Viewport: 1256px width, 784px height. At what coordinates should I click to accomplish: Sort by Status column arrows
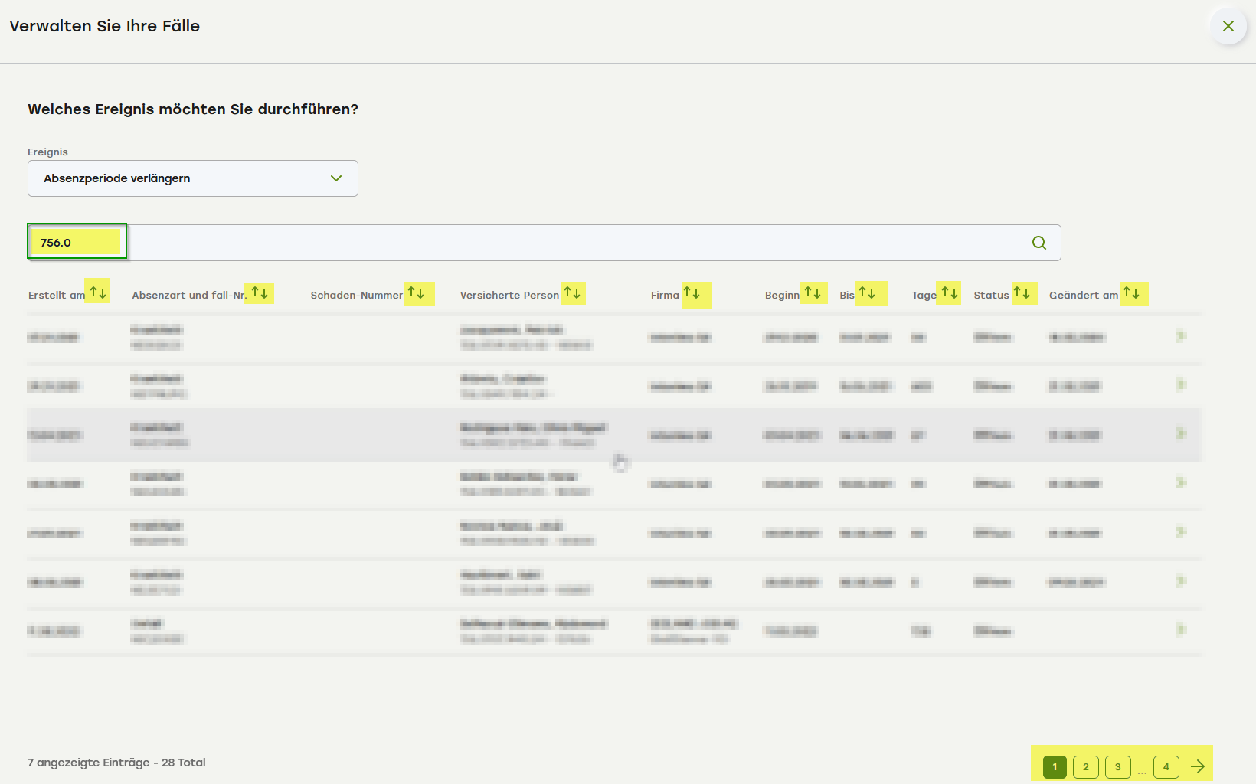[1022, 292]
